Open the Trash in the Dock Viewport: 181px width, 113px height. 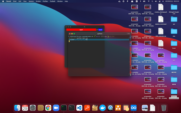point(164,108)
